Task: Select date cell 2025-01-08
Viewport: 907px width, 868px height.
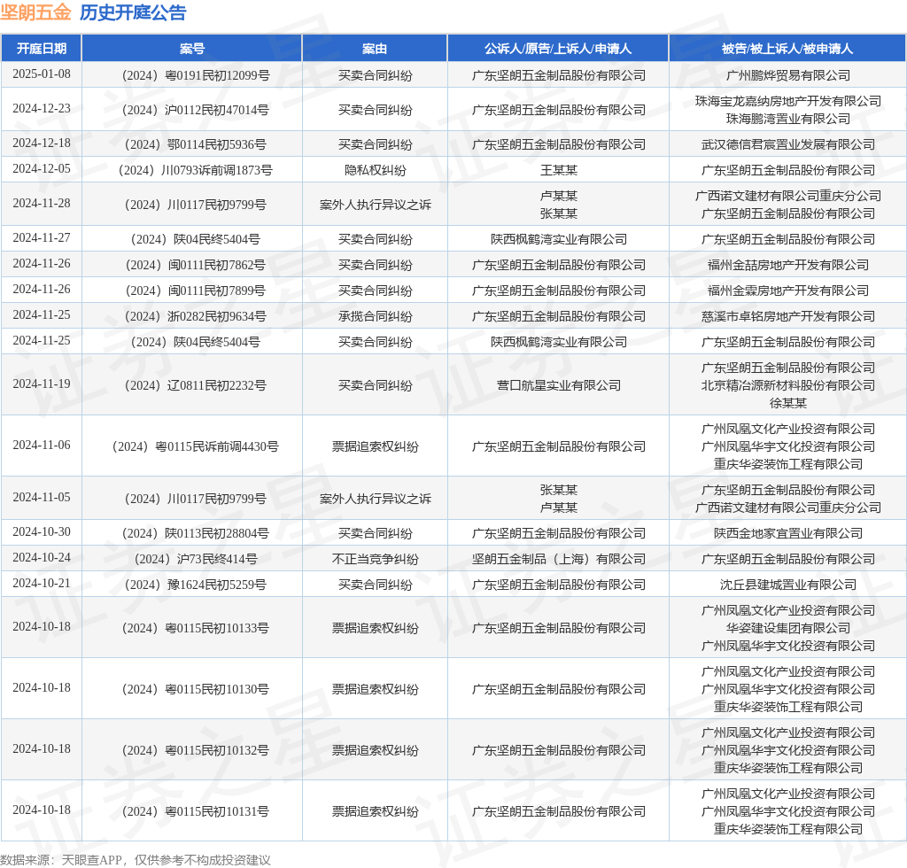Action: coord(41,74)
